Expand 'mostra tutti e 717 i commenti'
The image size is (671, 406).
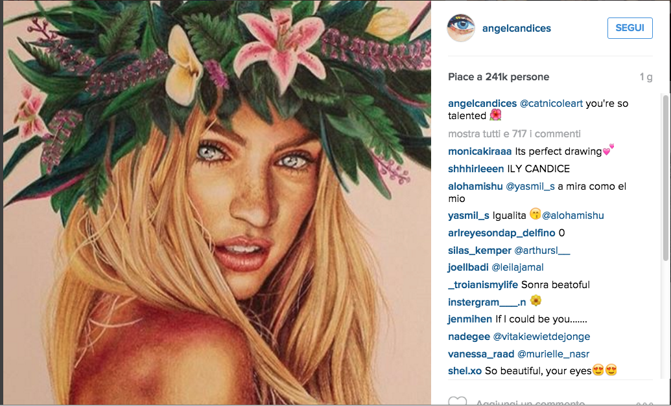pos(514,133)
